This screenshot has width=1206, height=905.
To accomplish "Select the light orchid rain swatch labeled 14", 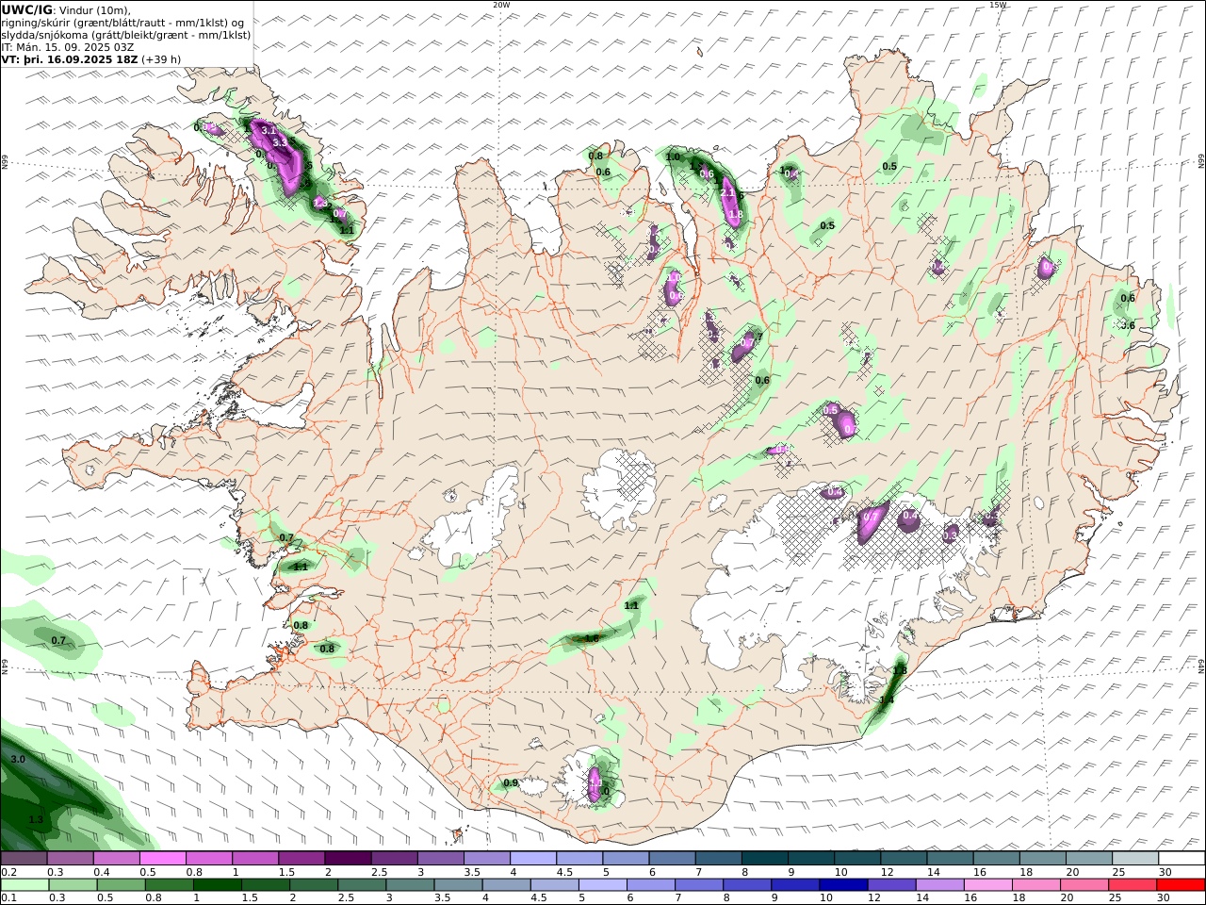I will (x=939, y=885).
